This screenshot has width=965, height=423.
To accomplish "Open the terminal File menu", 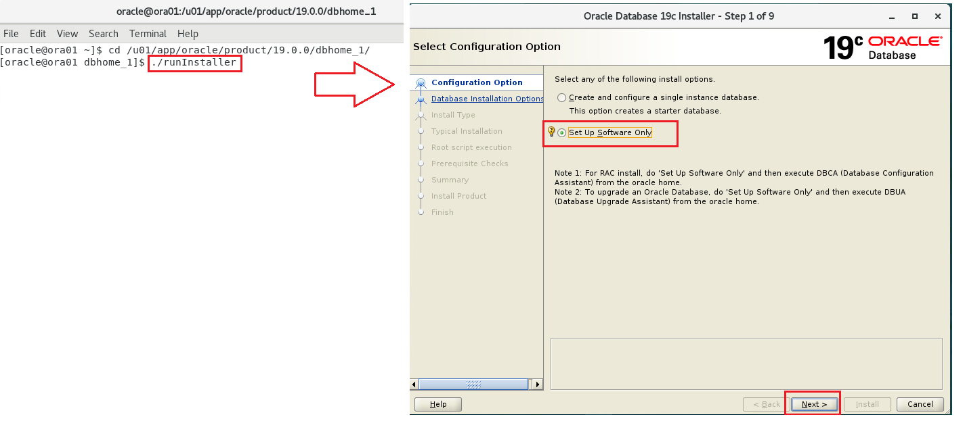I will 11,34.
